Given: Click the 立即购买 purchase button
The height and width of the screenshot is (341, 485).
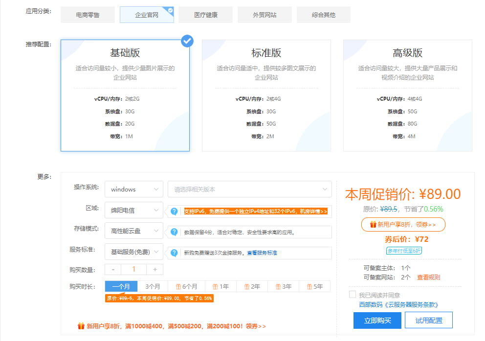Looking at the screenshot, I should point(377,320).
